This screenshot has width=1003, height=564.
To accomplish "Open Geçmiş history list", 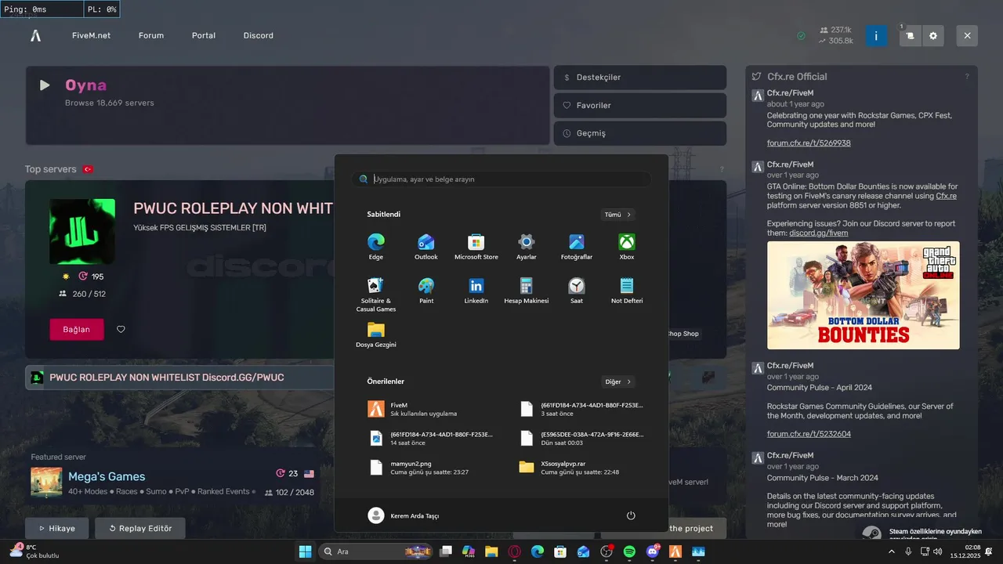I will [x=640, y=133].
